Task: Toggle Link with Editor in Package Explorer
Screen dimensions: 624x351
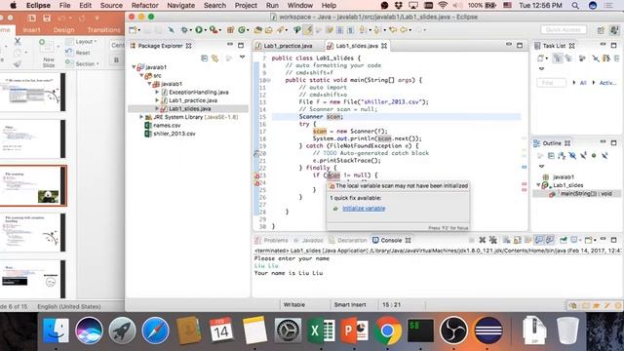Action: 214,58
